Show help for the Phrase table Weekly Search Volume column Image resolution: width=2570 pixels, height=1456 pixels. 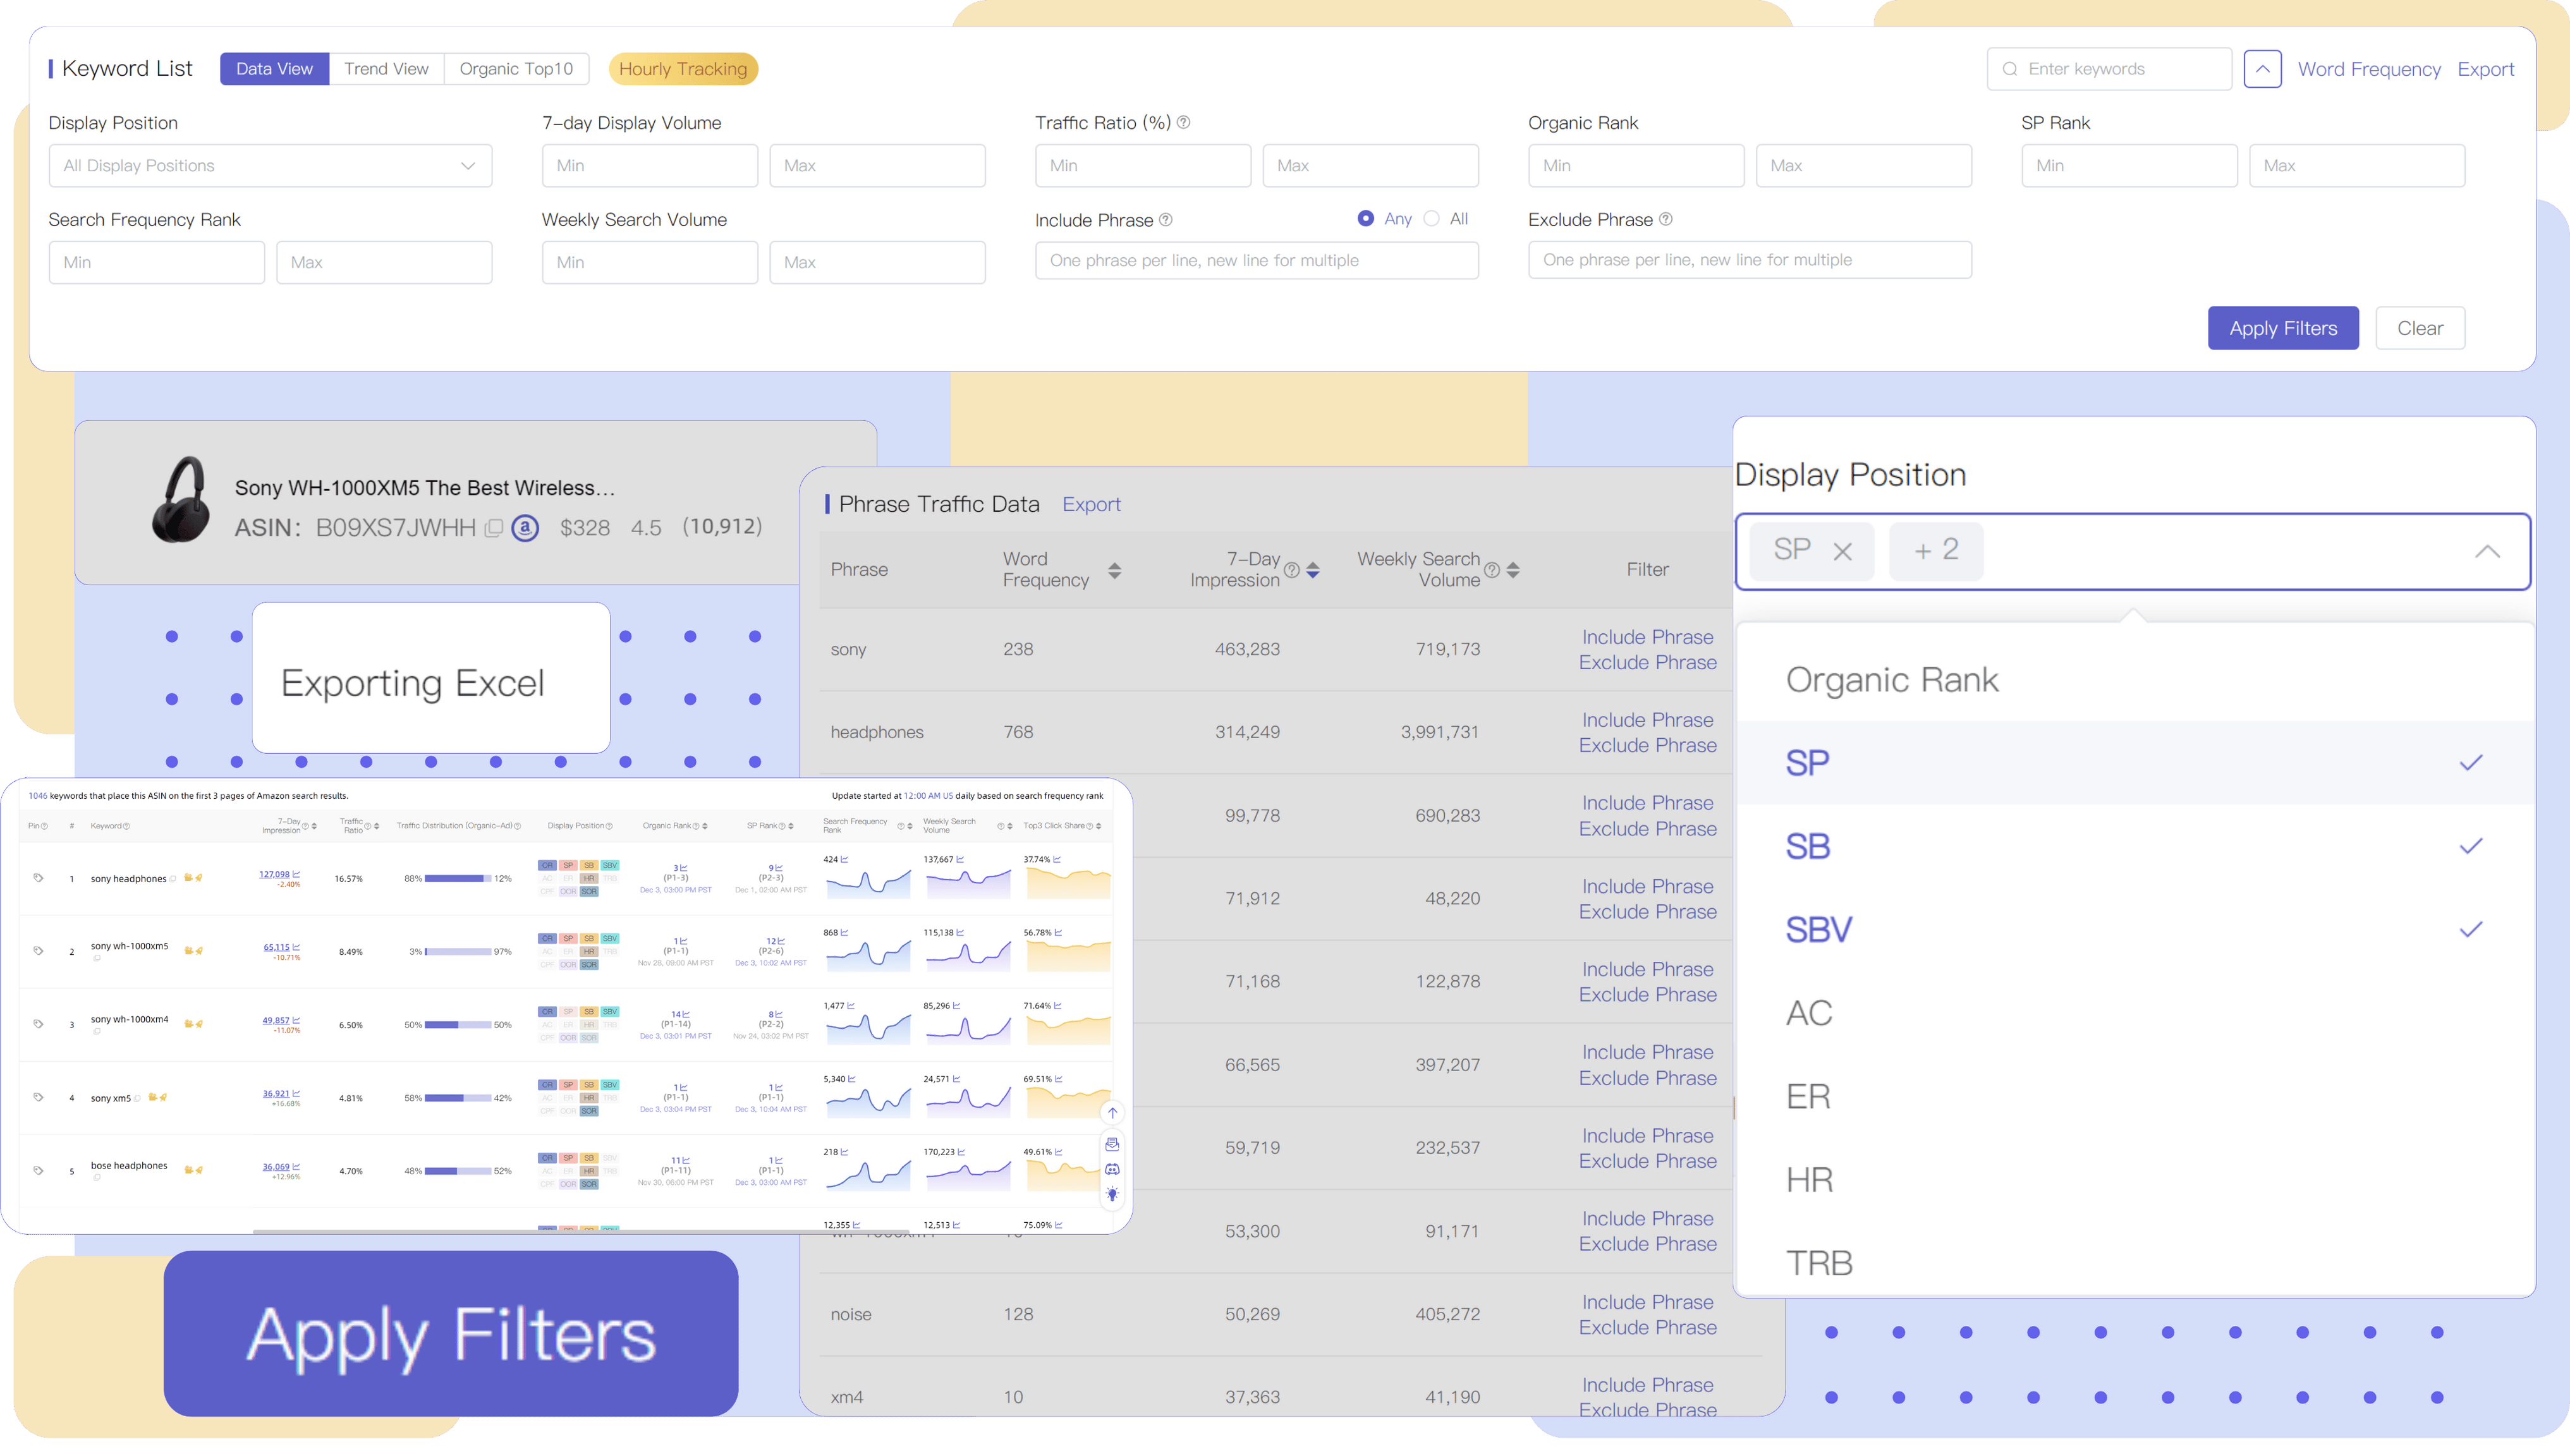pyautogui.click(x=1492, y=570)
